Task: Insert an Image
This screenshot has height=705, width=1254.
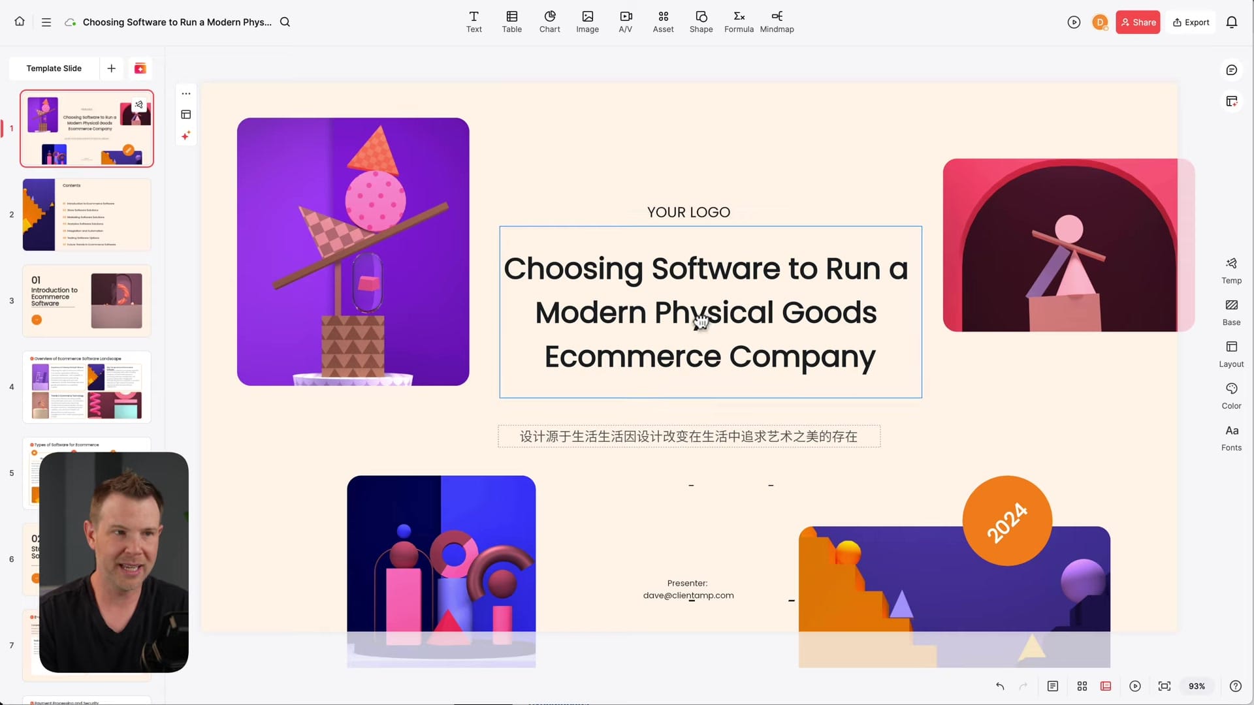Action: [x=588, y=22]
